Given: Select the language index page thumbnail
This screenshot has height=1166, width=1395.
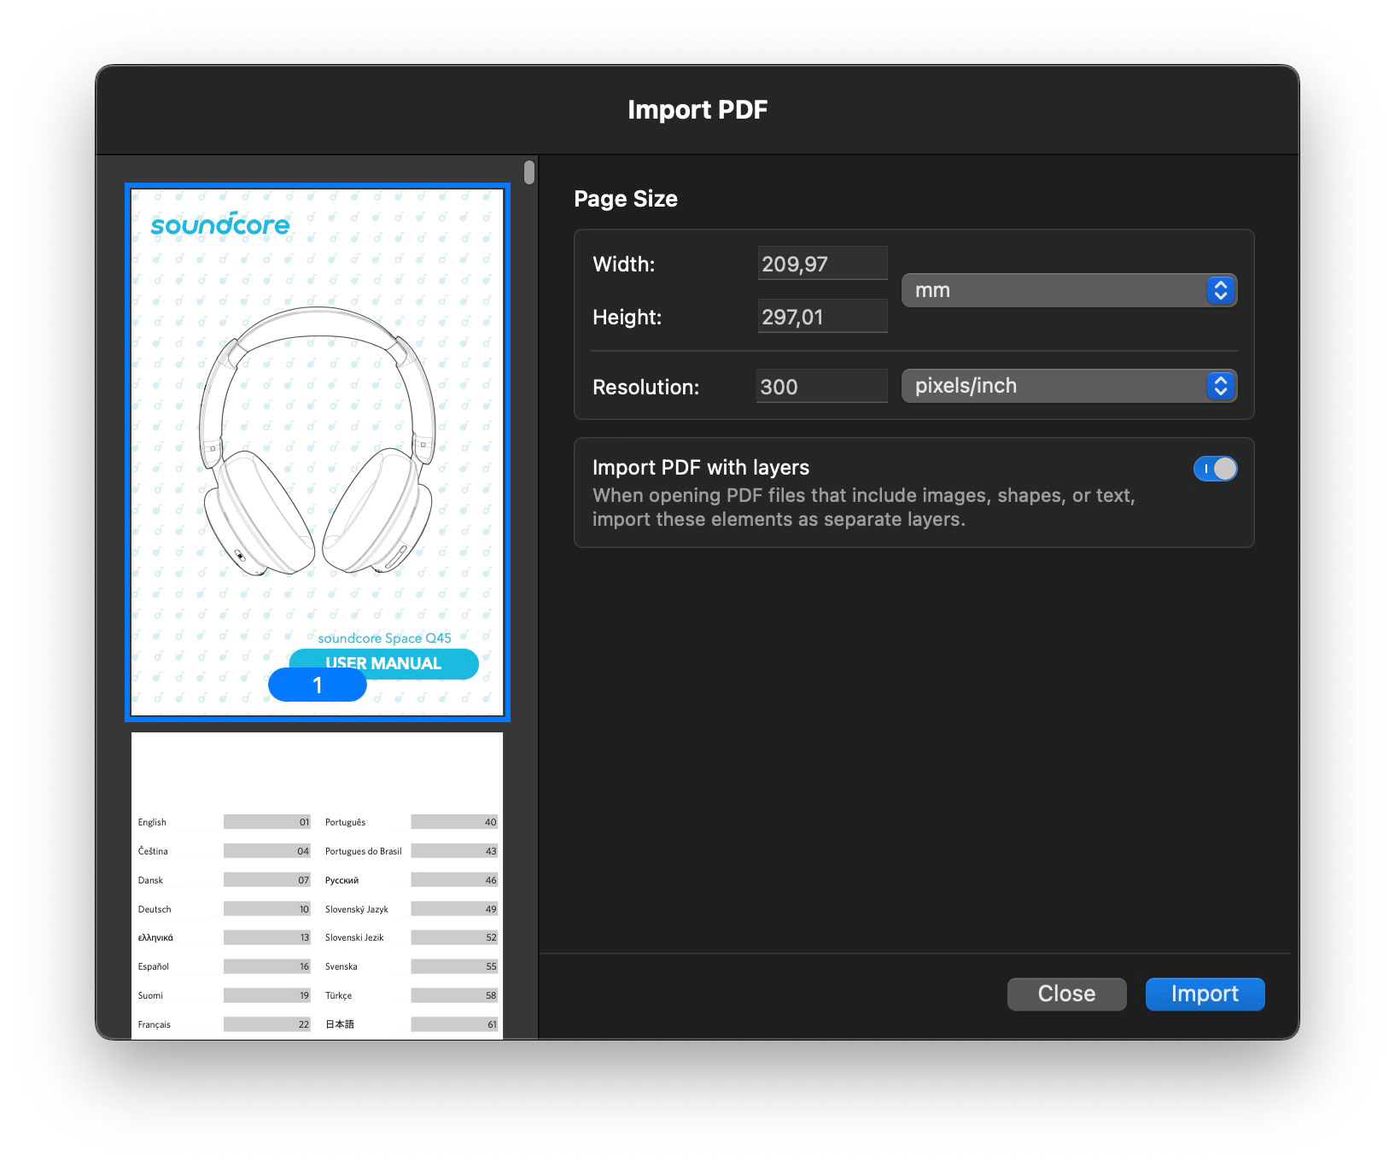Looking at the screenshot, I should point(317,885).
